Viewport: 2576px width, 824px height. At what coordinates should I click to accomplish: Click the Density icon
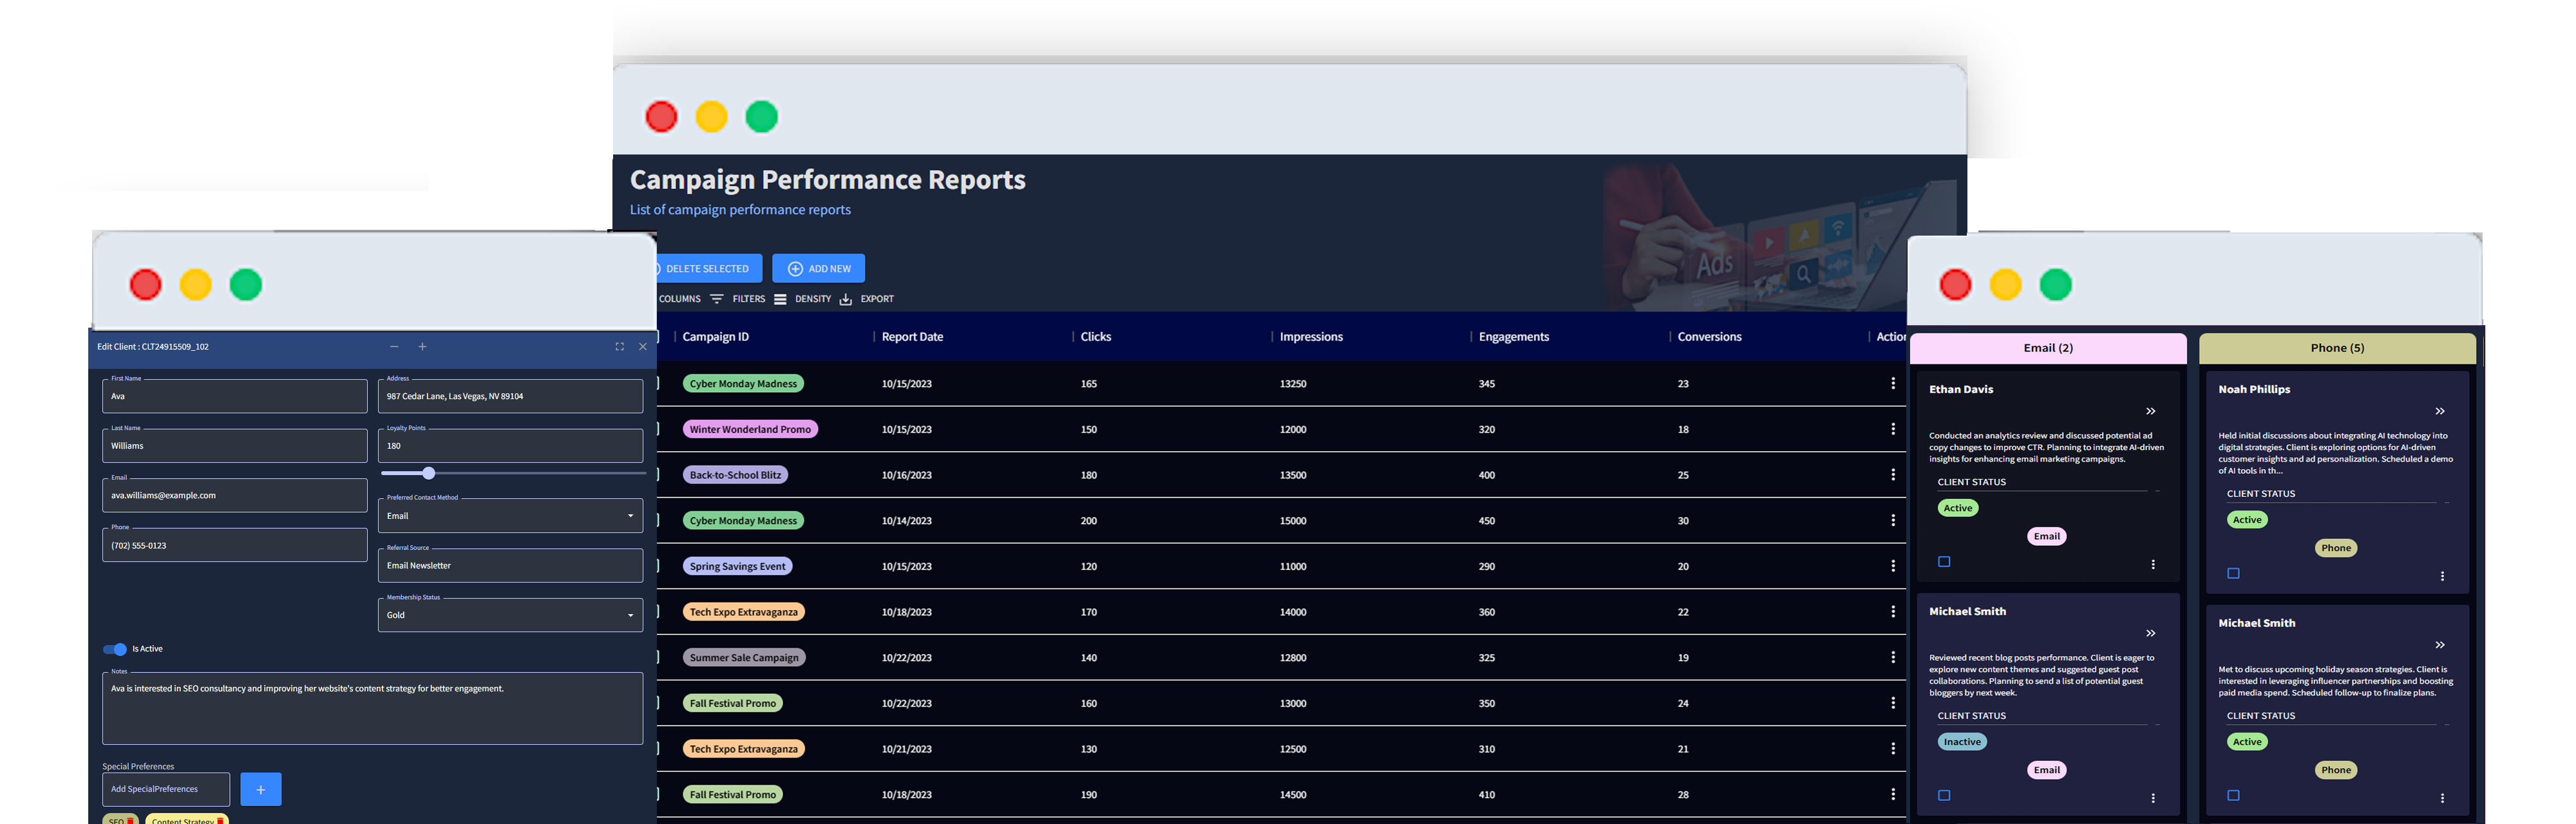780,298
